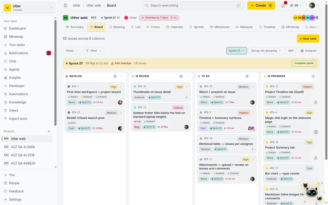The image size is (328, 205).
Task: Toggle the sidebar collapse icon
Action: coord(66,5)
